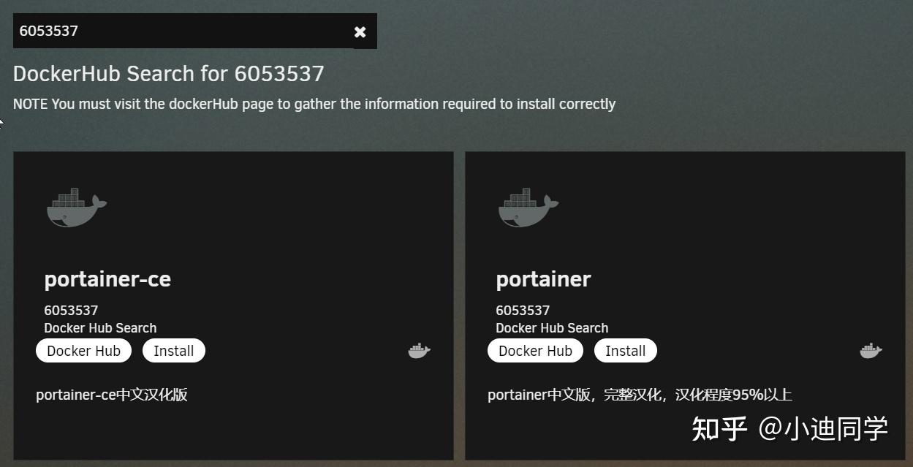Click the small whale badge on portainer-ce card
The image size is (913, 467).
[419, 350]
